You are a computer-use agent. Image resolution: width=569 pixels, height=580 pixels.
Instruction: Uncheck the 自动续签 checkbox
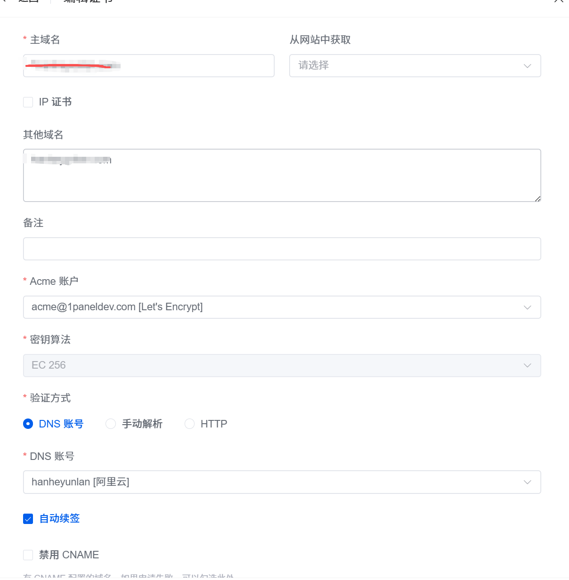(28, 519)
